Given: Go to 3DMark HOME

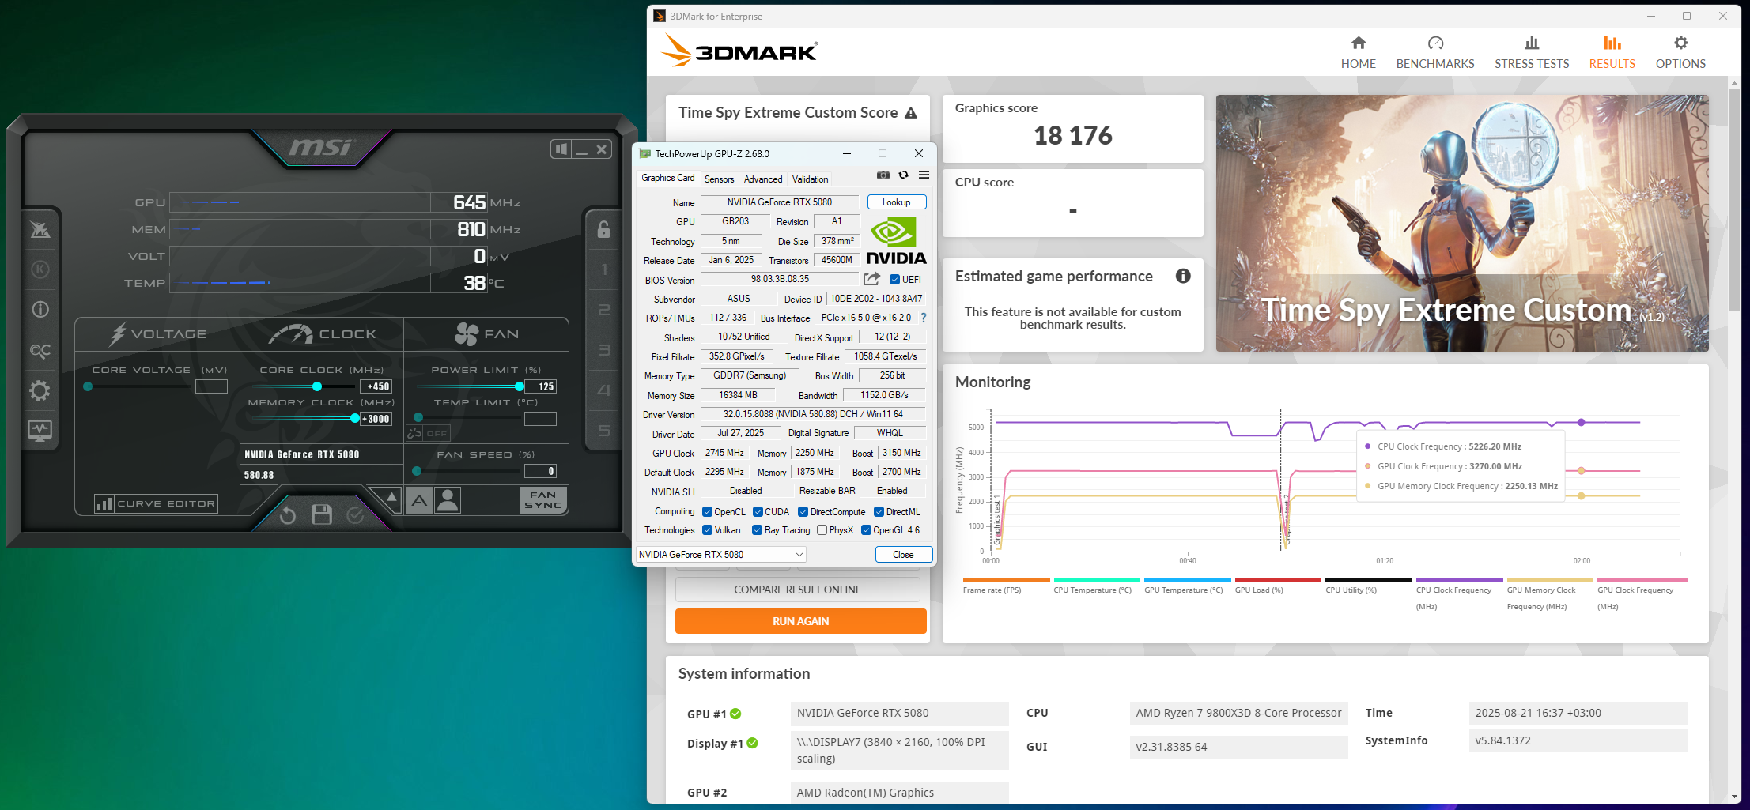Looking at the screenshot, I should point(1359,52).
